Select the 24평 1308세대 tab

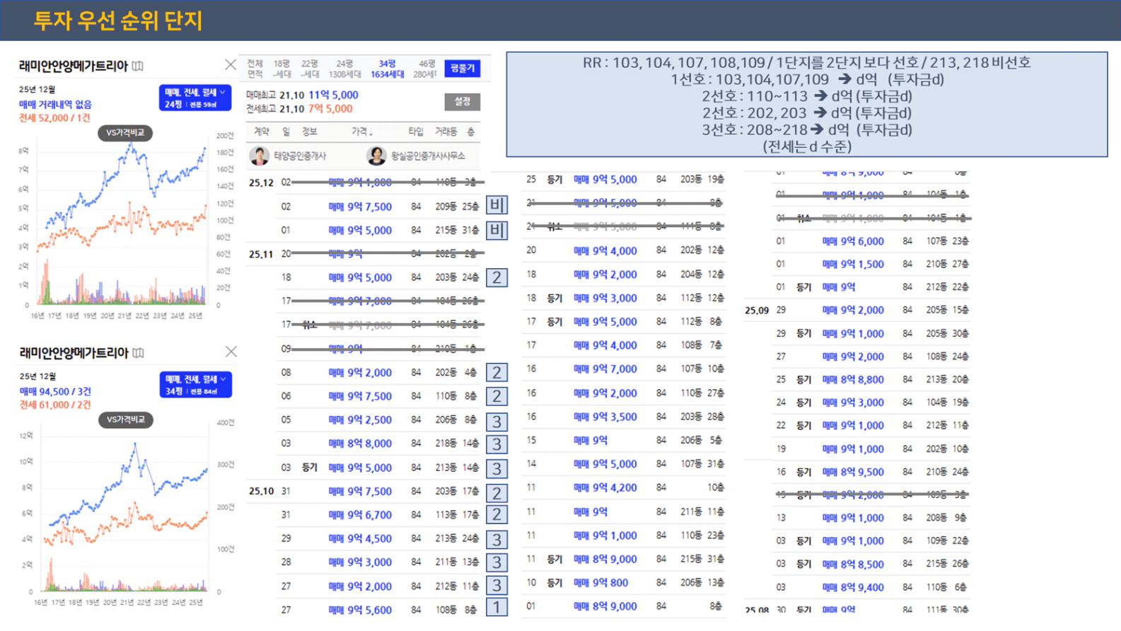click(345, 69)
